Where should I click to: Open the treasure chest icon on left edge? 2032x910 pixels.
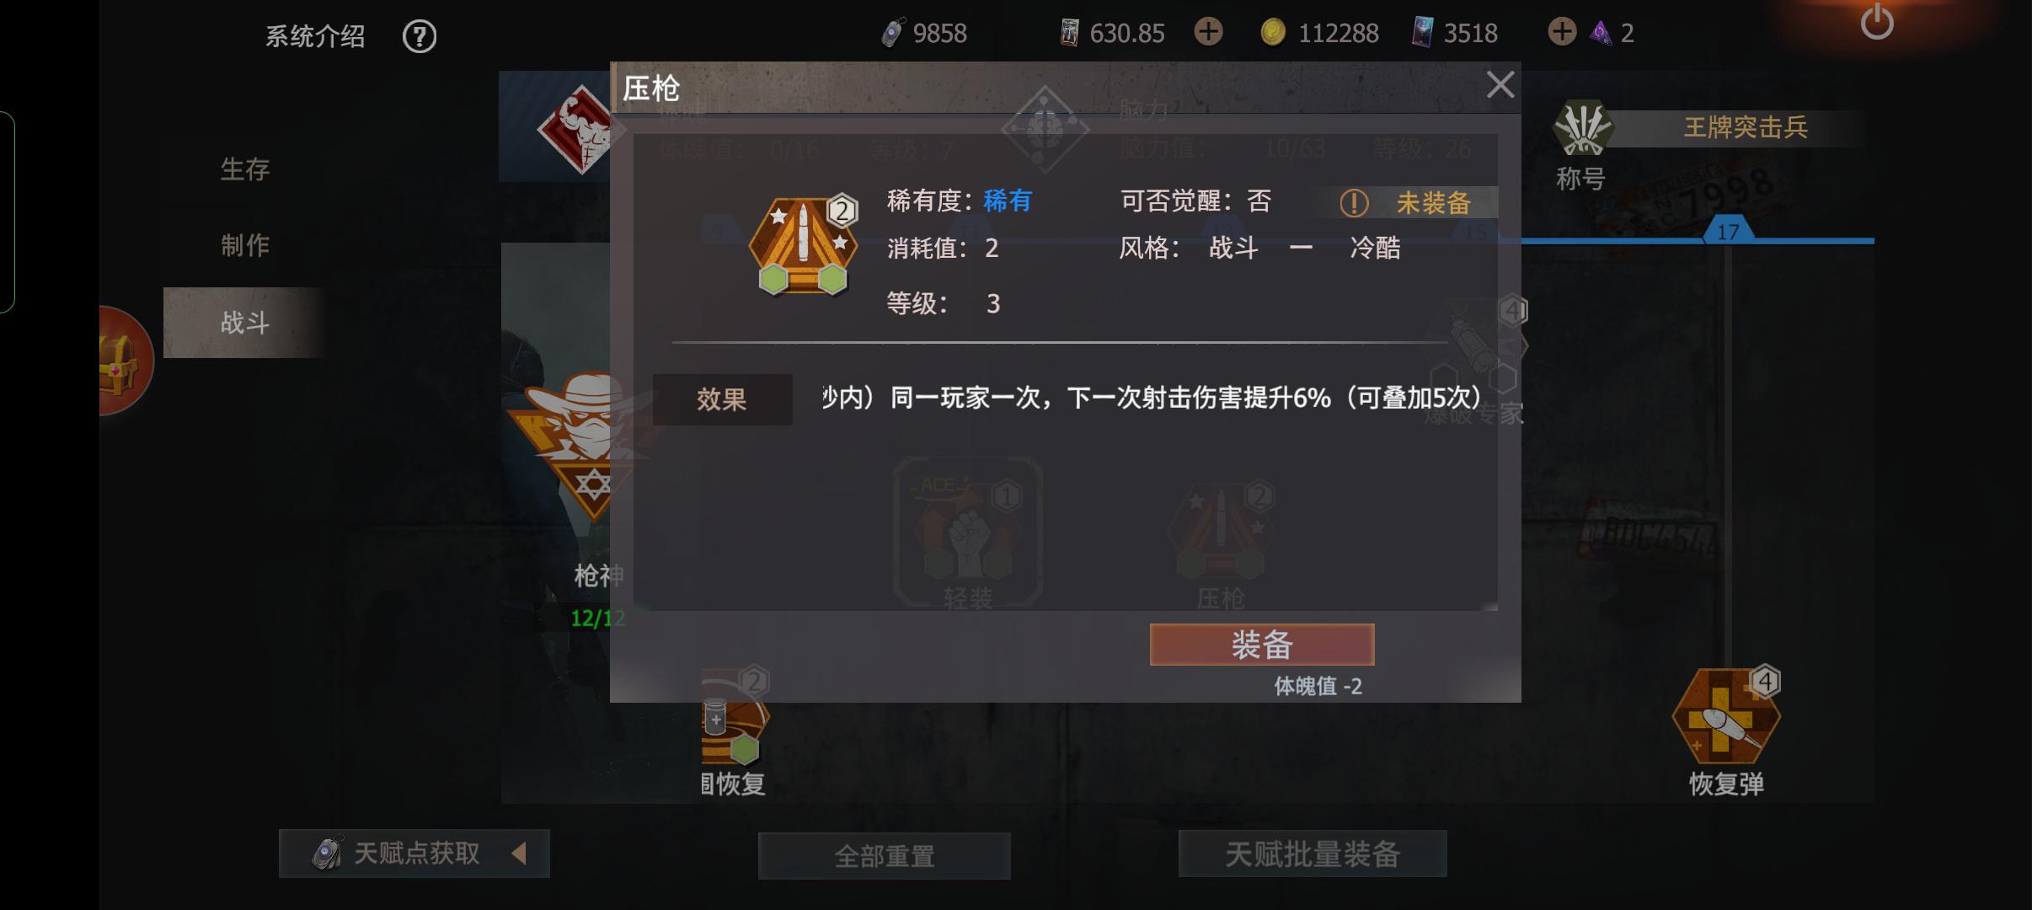coord(120,361)
